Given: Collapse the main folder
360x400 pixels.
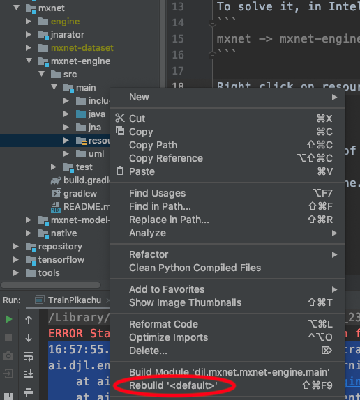Looking at the screenshot, I should 54,87.
